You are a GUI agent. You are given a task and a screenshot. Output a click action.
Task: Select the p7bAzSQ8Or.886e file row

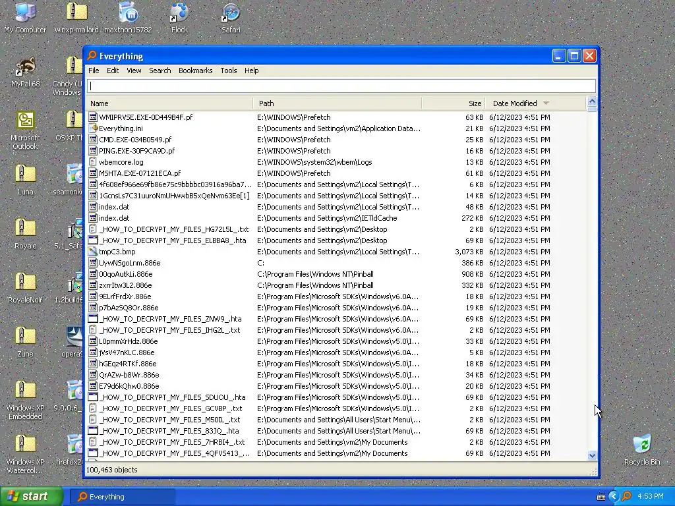(x=337, y=308)
